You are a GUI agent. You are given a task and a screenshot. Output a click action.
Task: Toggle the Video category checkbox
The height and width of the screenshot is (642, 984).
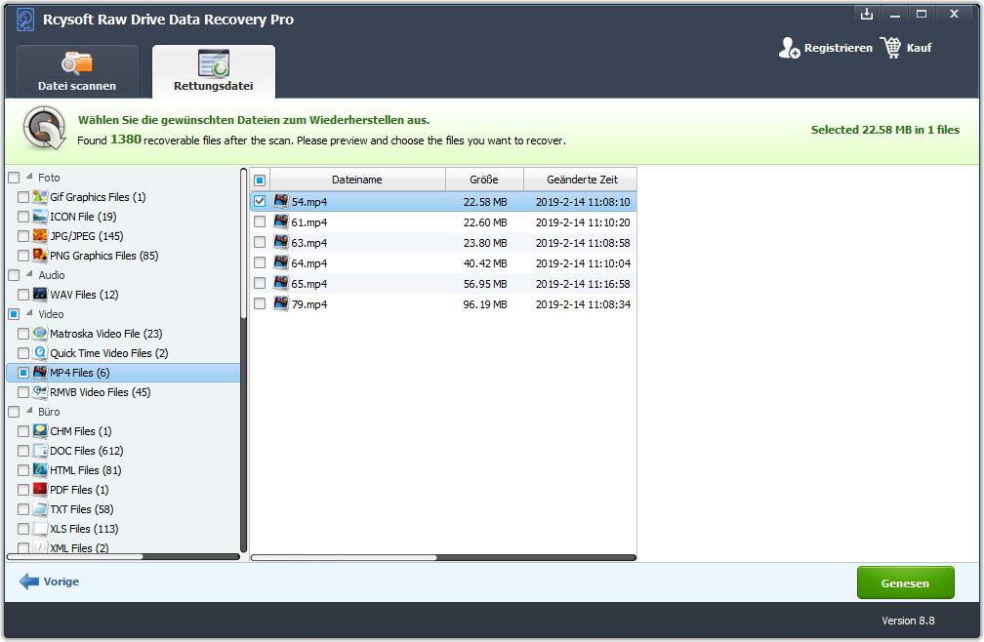tap(14, 314)
